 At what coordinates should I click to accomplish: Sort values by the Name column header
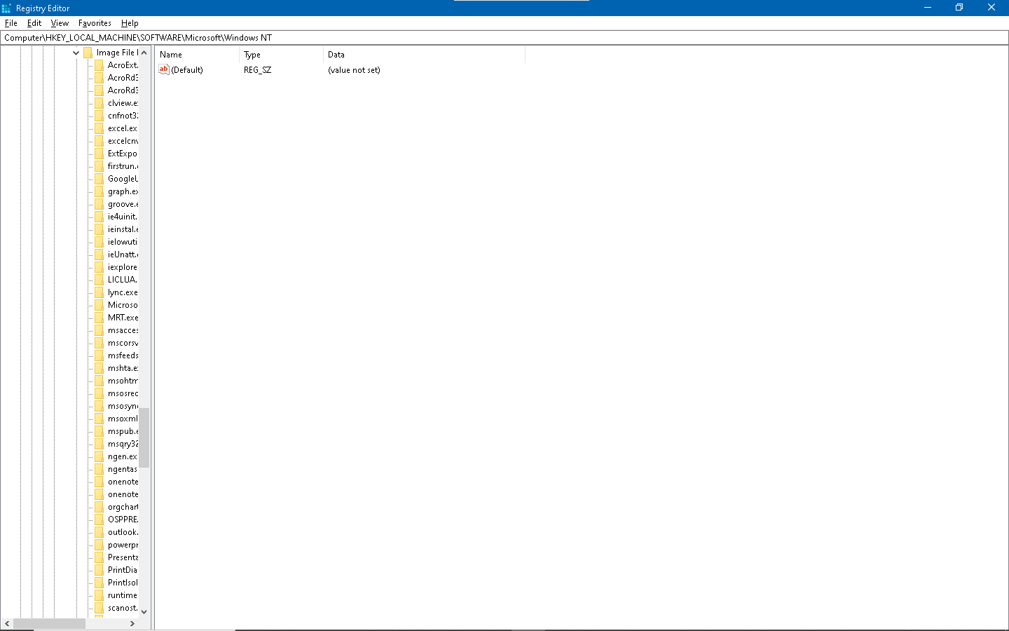(x=197, y=55)
